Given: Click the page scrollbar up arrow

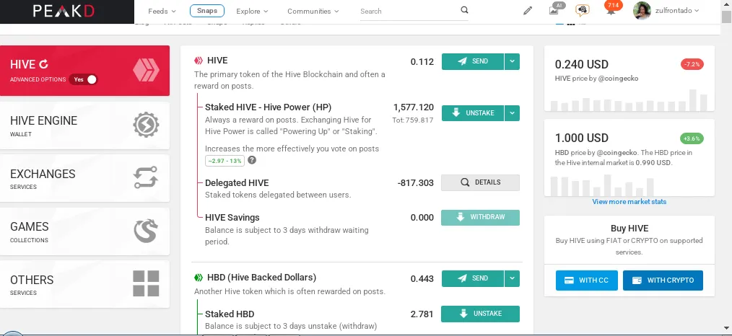Looking at the screenshot, I should click(x=726, y=4).
